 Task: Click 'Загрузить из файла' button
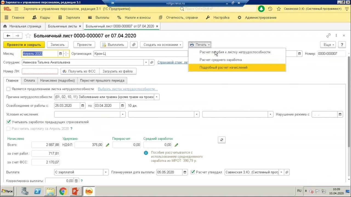[x=118, y=71]
